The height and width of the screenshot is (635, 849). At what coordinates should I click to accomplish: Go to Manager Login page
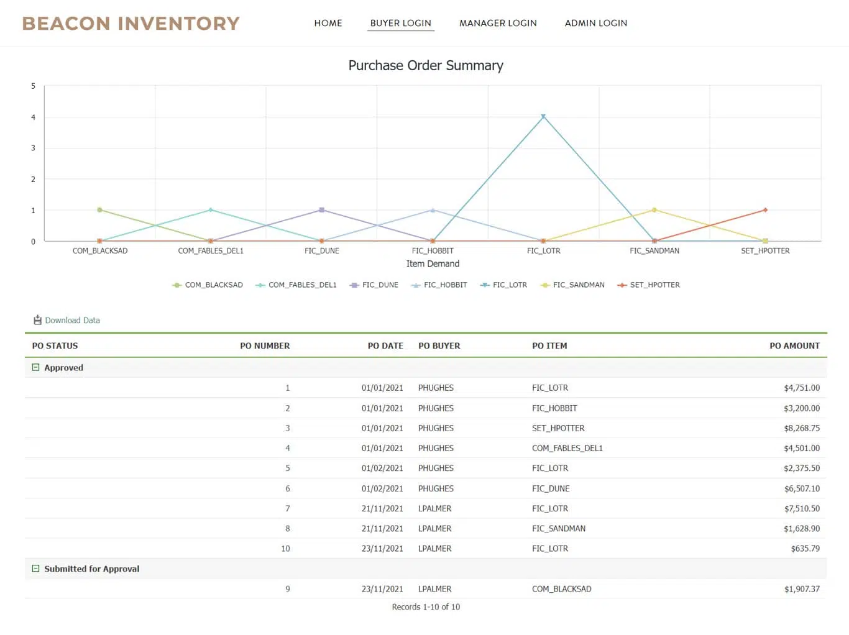(498, 23)
